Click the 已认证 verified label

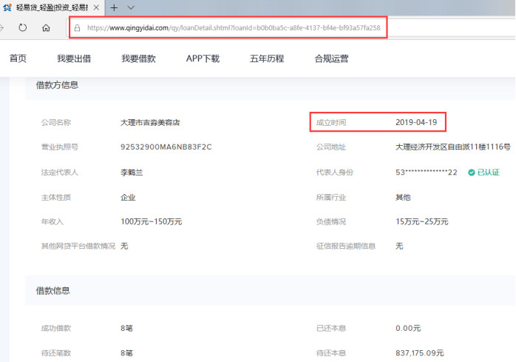[x=488, y=172]
